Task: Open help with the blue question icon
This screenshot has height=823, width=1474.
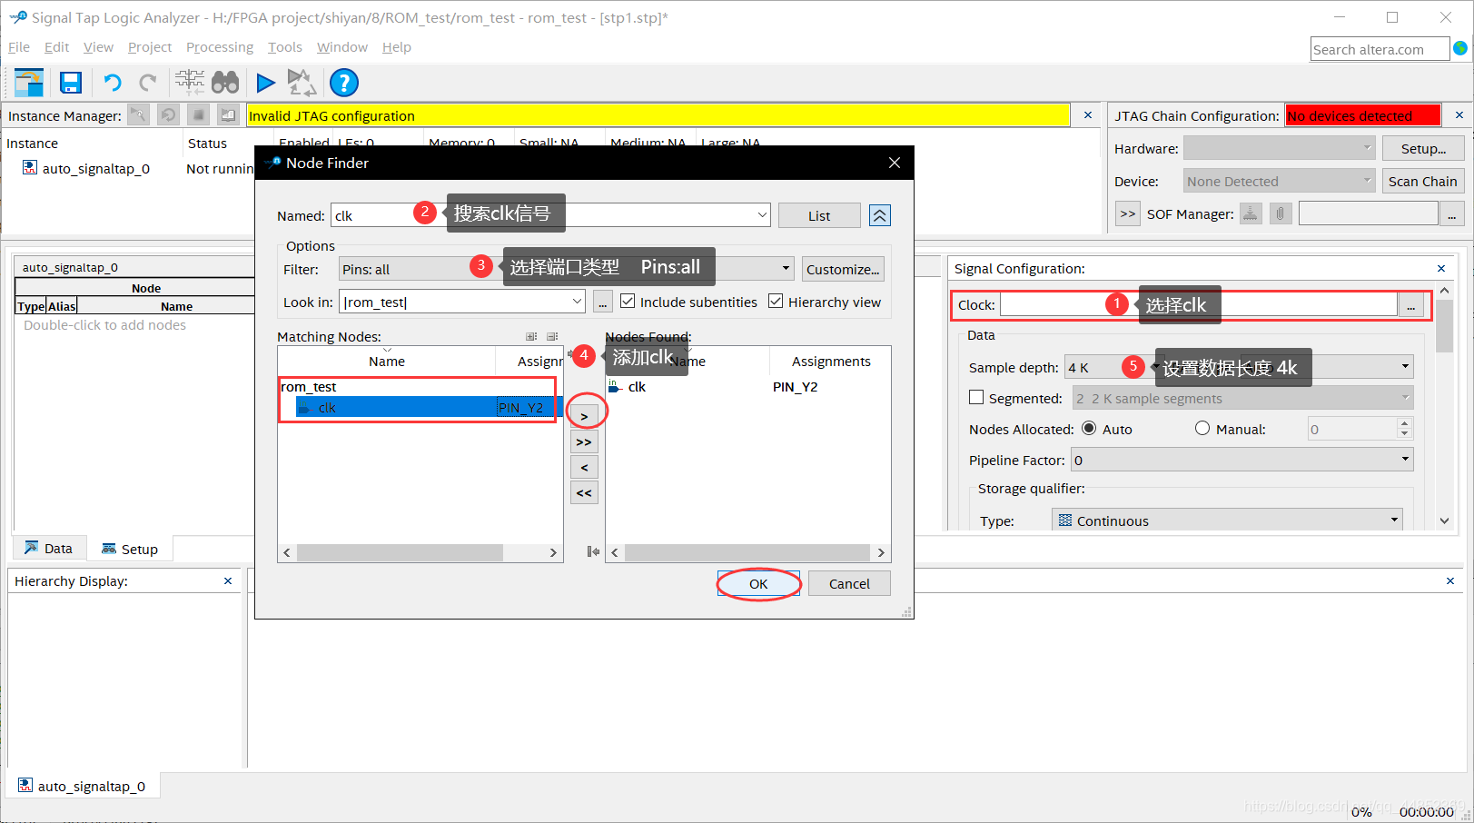Action: point(344,83)
